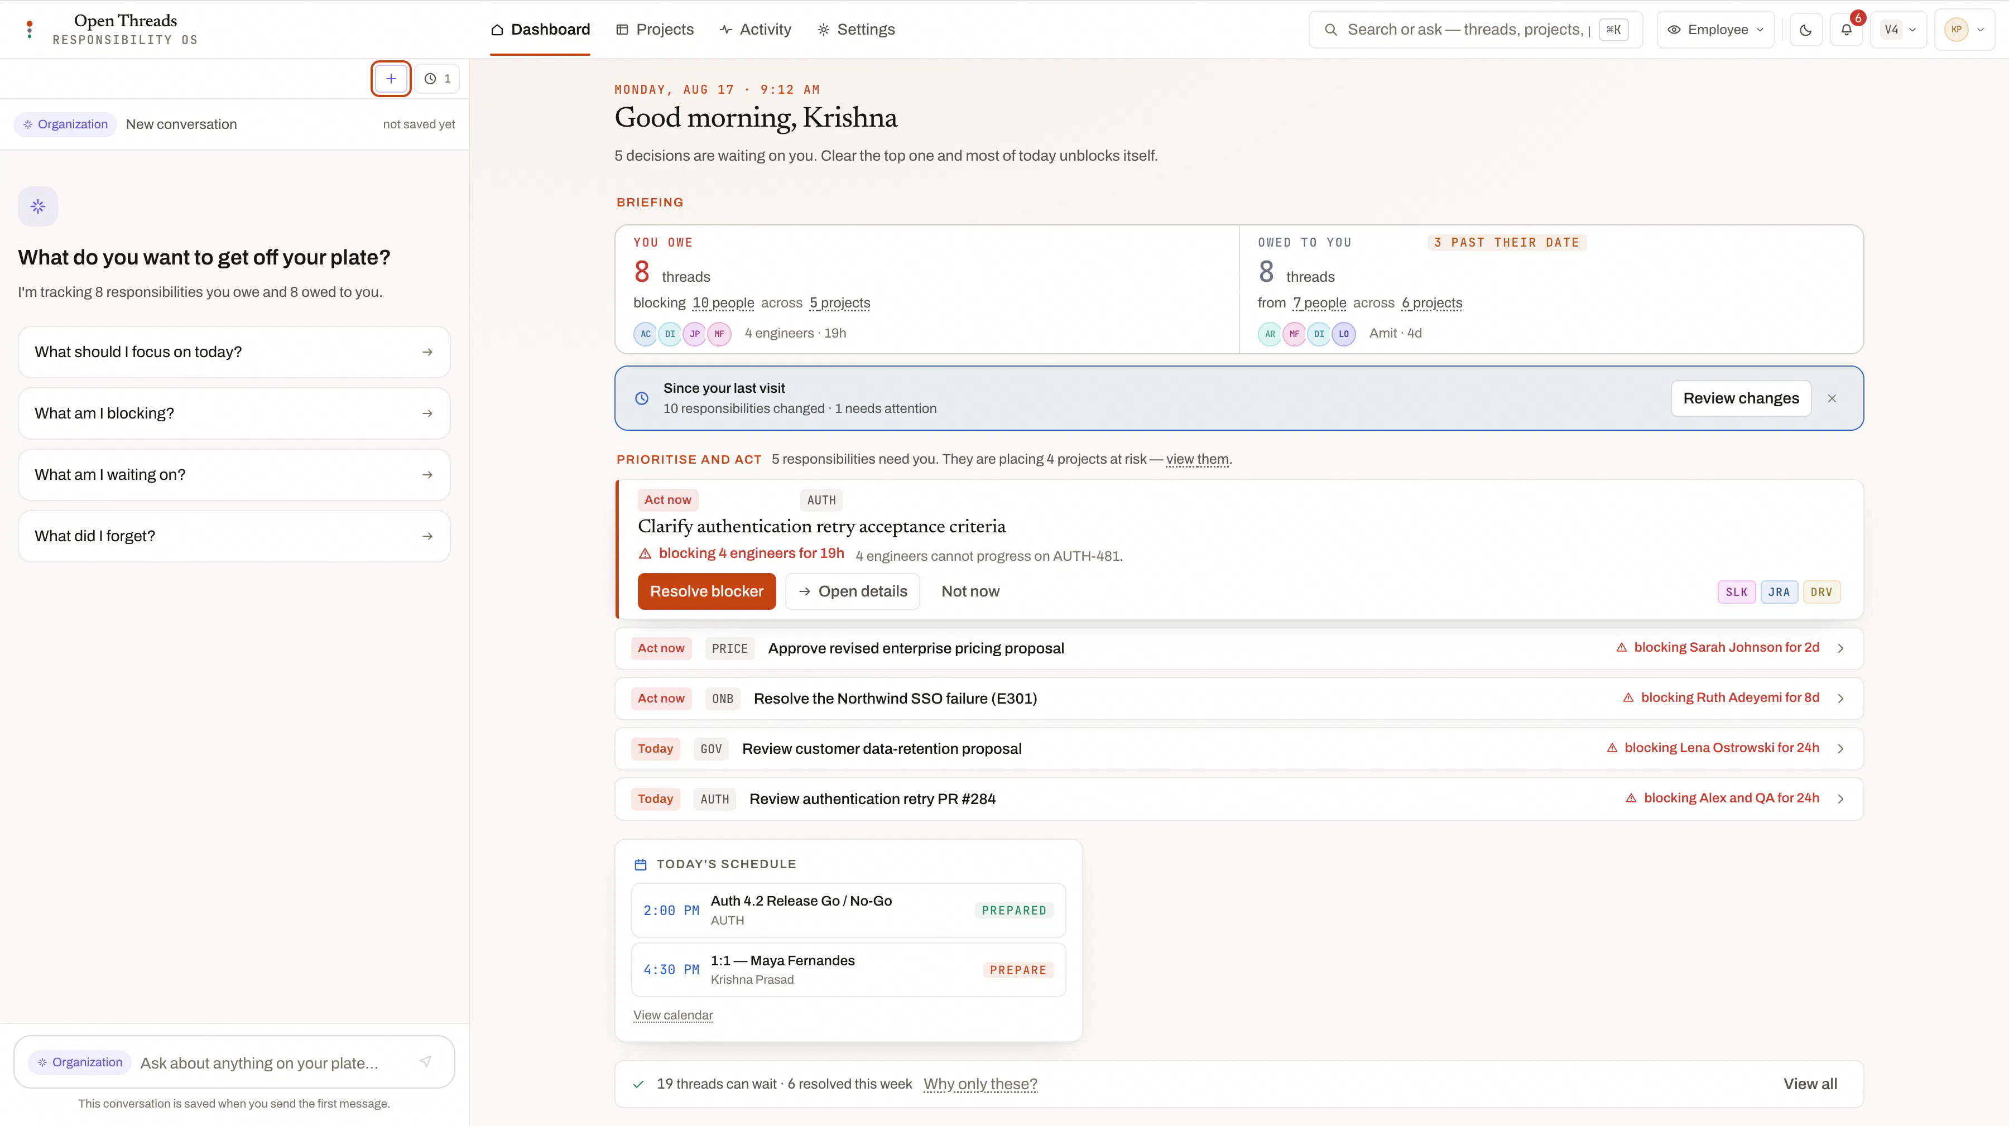The height and width of the screenshot is (1126, 2009).
Task: Click the sparkle assistant icon in chat panel
Action: [x=38, y=206]
